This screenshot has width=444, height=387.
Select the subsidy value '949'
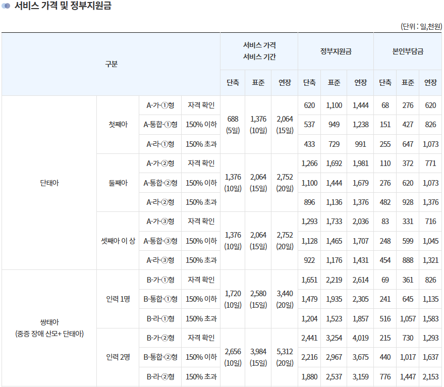coord(334,124)
